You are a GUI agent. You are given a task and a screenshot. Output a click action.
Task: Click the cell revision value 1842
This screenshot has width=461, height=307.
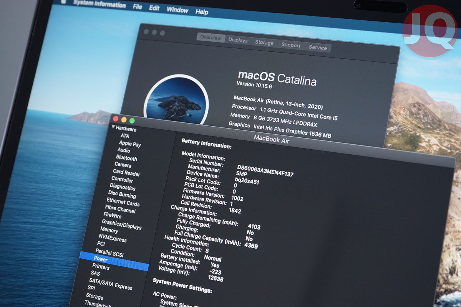click(x=235, y=211)
